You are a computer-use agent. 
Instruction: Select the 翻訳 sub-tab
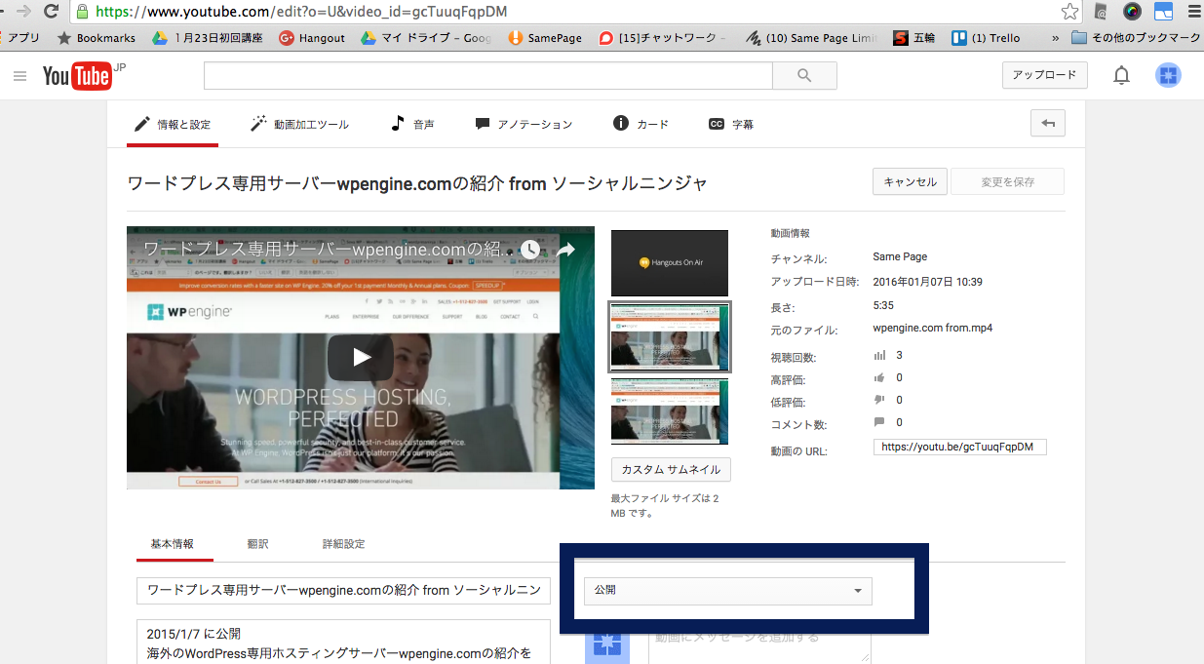(257, 544)
